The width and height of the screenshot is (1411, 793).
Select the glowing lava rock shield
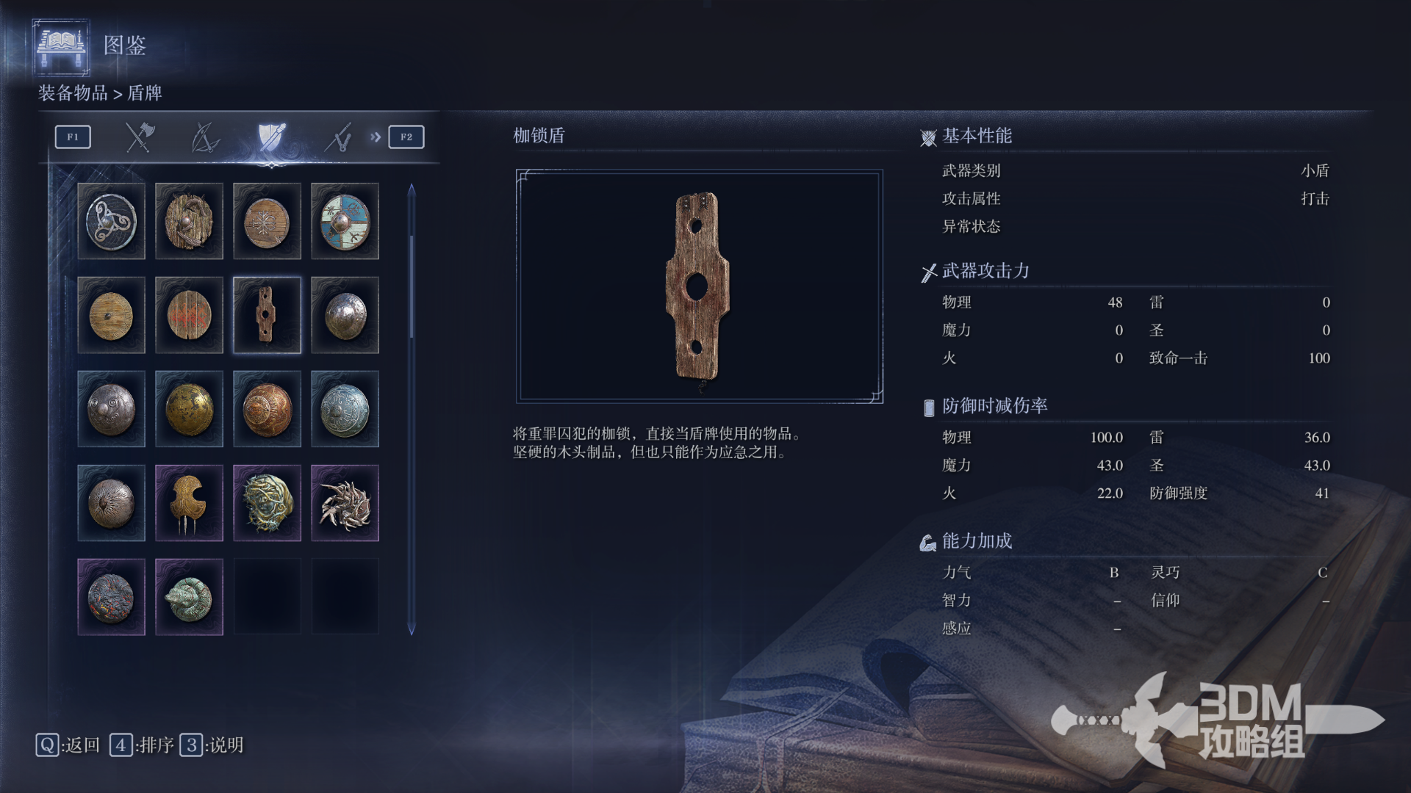[x=111, y=597]
